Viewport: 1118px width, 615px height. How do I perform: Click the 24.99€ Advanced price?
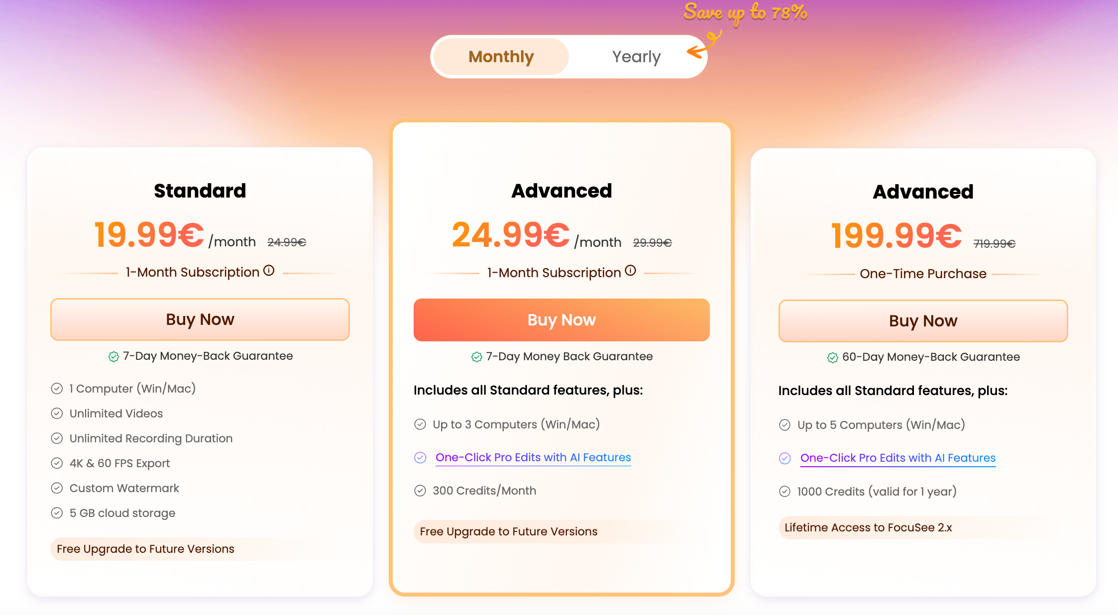[511, 235]
